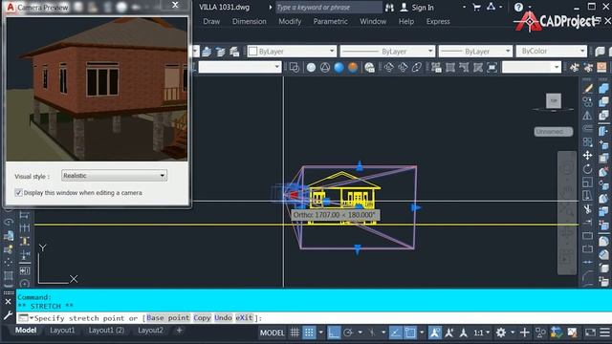Open the Dimension menu

click(249, 21)
